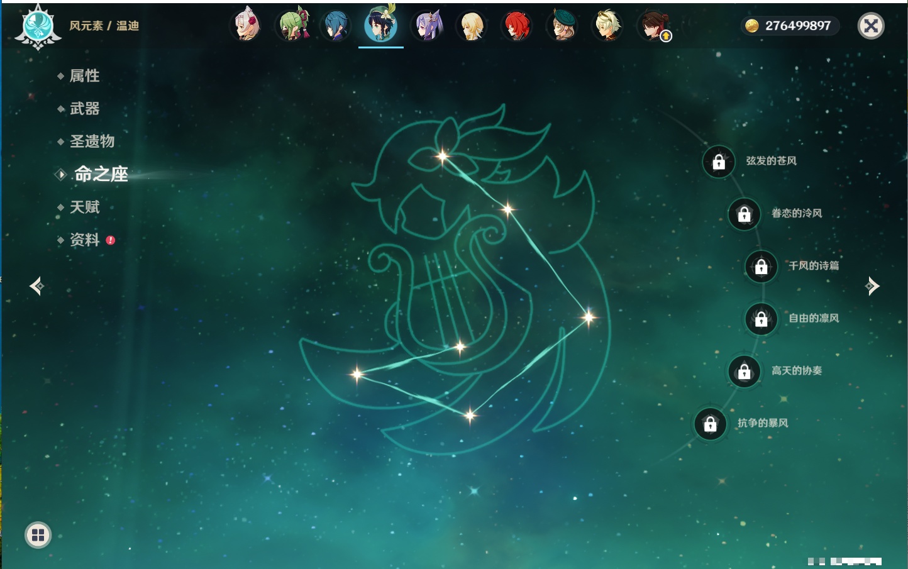Choose the portrait wearing a green beret
The width and height of the screenshot is (908, 569).
click(x=562, y=26)
